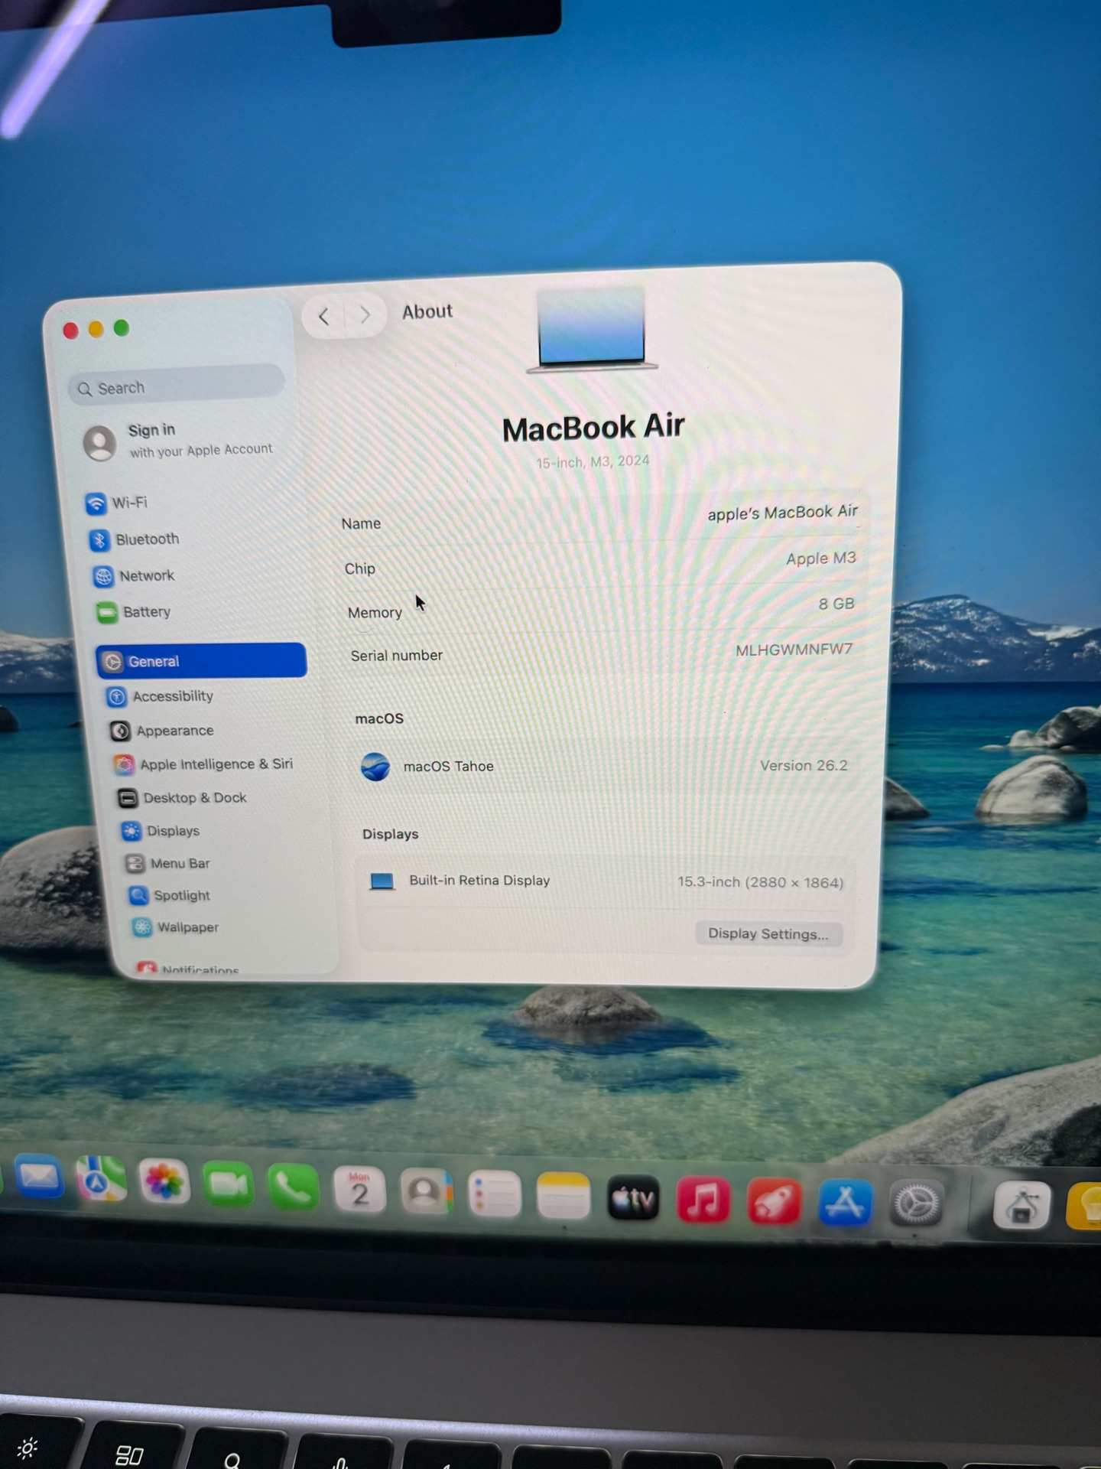Select General in the sidebar
Viewport: 1101px width, 1469px height.
coord(201,661)
